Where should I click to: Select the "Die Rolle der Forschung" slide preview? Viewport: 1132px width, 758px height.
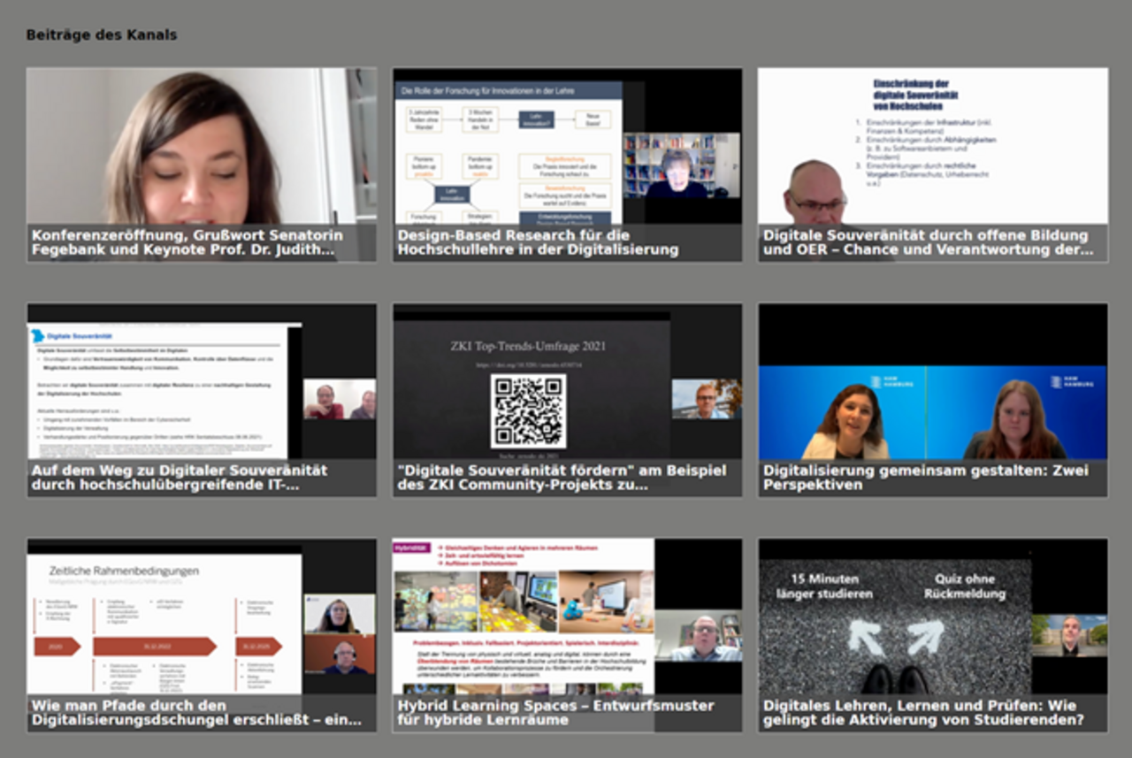point(508,152)
